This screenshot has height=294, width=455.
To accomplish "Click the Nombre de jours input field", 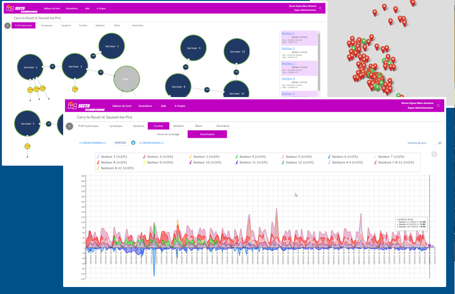I will (x=437, y=143).
